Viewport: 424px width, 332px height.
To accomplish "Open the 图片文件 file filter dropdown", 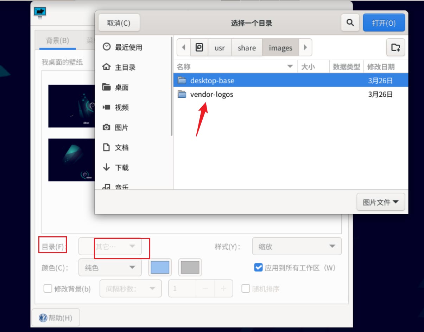I will tap(381, 202).
